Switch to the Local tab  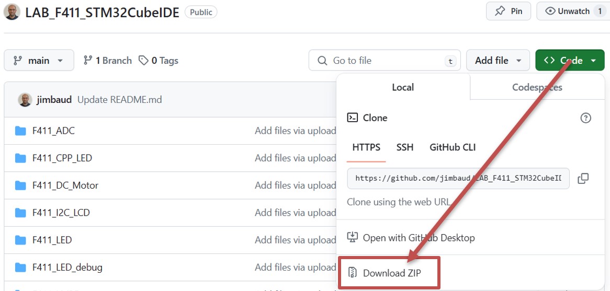click(403, 87)
